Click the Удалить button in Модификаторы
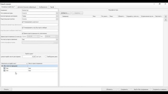The image size is (168, 94). [x=77, y=13]
